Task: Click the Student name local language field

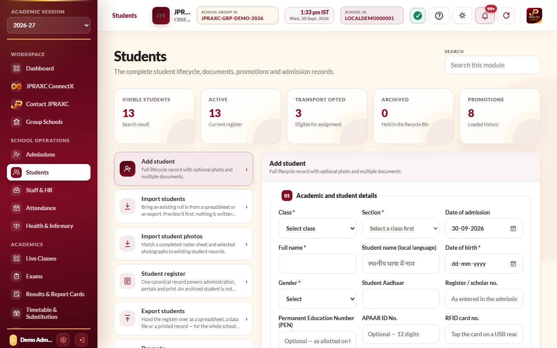Action: click(x=401, y=264)
